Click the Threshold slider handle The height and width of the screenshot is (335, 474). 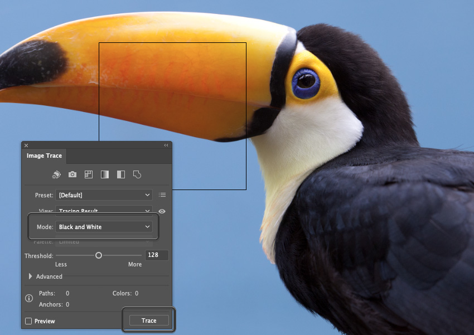click(x=99, y=255)
